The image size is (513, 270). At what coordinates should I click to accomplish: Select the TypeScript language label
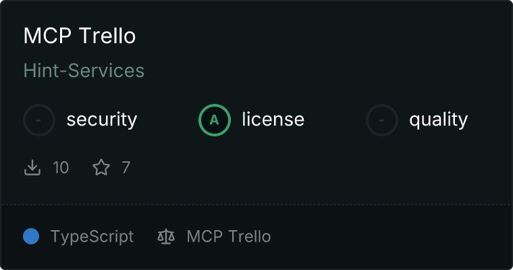92,237
